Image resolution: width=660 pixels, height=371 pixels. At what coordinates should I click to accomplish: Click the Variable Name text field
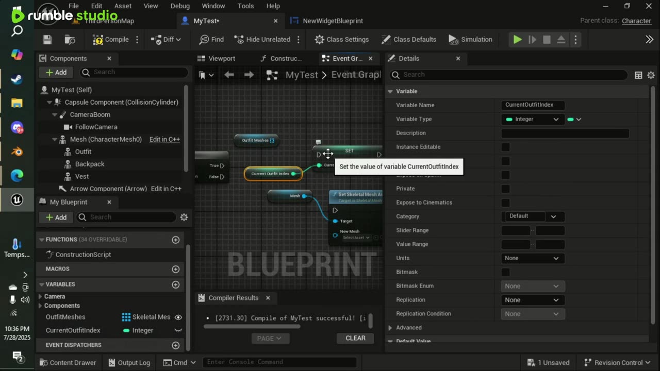tap(532, 105)
